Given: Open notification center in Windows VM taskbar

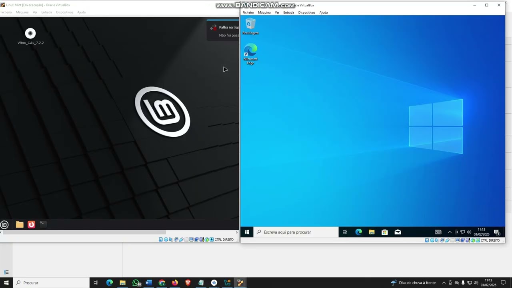Looking at the screenshot, I should (x=496, y=232).
